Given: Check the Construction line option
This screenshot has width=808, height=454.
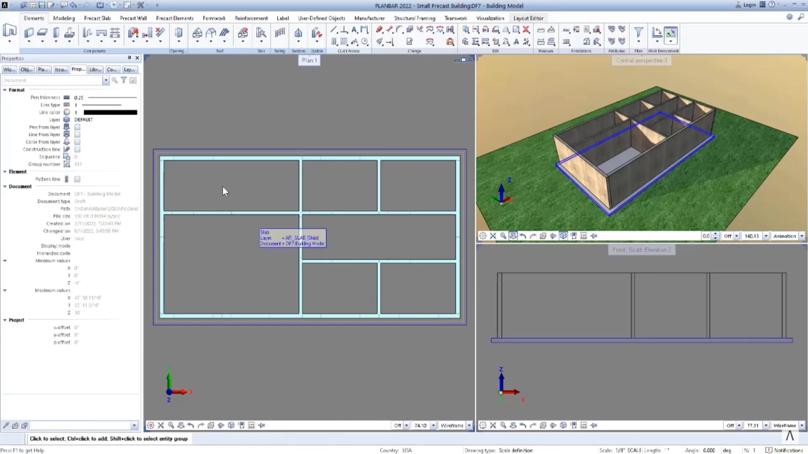Looking at the screenshot, I should point(77,149).
